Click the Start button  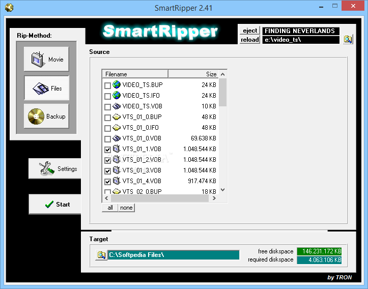point(54,204)
